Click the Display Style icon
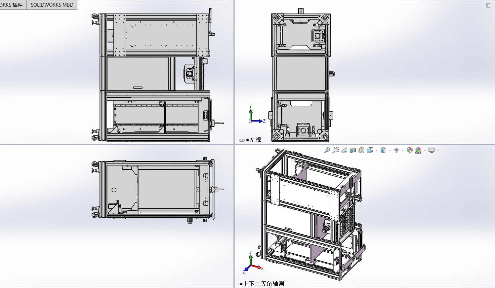 pyautogui.click(x=383, y=150)
